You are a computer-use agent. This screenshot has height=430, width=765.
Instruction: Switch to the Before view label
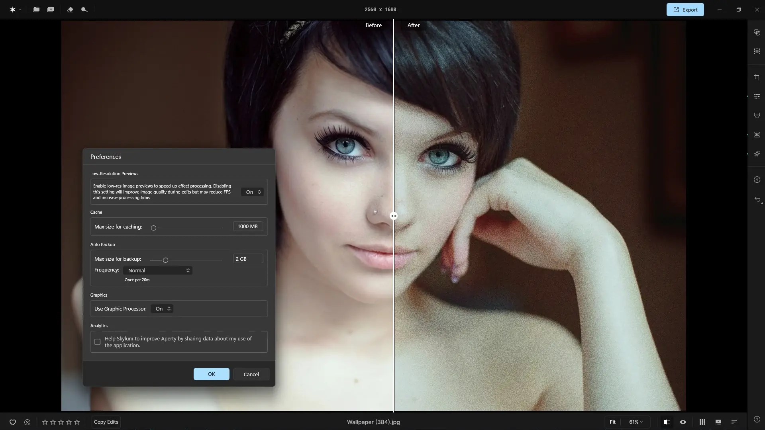pos(373,25)
